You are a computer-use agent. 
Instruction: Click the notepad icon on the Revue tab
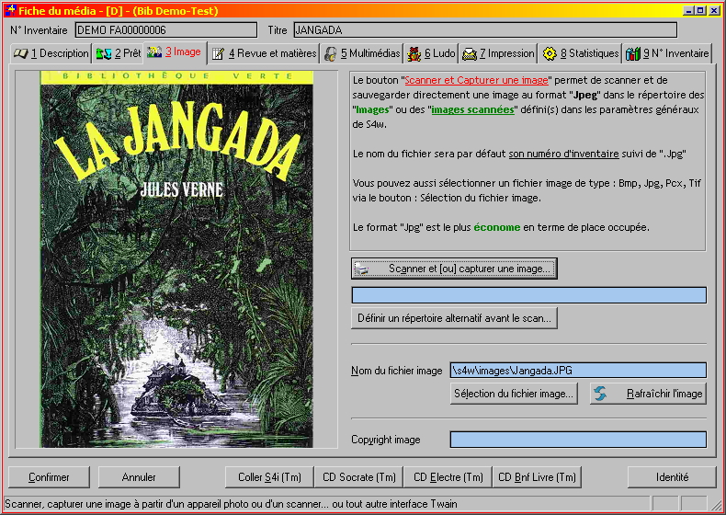point(218,53)
